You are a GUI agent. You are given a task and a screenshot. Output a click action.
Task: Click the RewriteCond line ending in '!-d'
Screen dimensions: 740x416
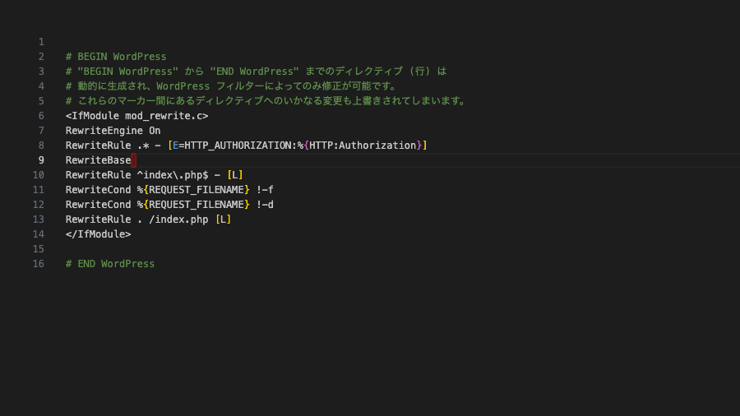pyautogui.click(x=169, y=205)
